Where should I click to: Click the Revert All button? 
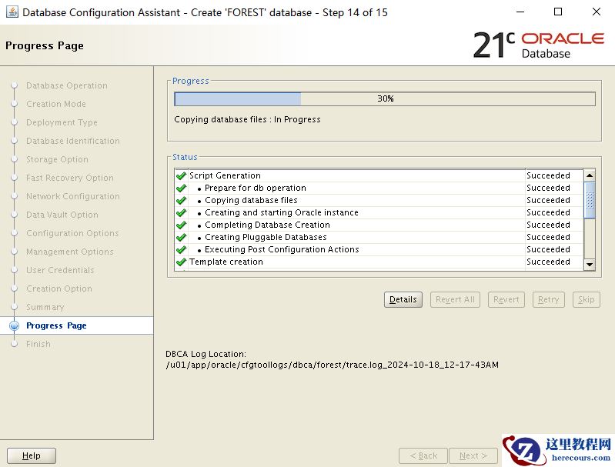(x=455, y=299)
